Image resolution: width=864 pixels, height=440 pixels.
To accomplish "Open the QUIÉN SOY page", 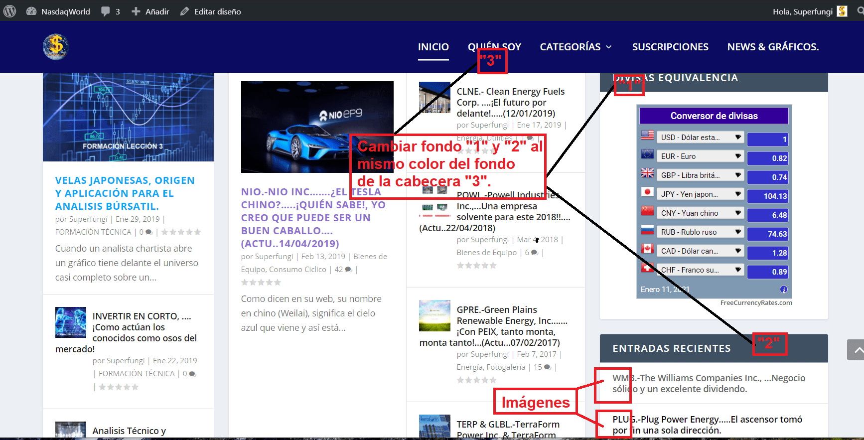I will click(494, 47).
